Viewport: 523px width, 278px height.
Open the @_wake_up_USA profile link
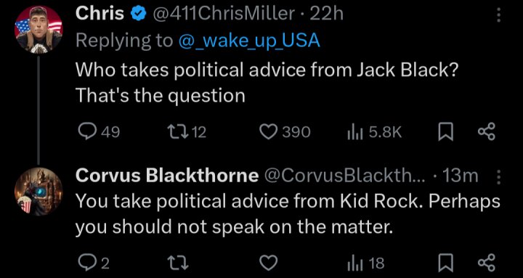pyautogui.click(x=249, y=41)
